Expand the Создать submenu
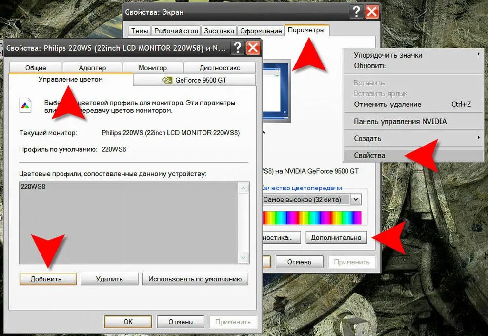Image resolution: width=488 pixels, height=336 pixels. 413,138
